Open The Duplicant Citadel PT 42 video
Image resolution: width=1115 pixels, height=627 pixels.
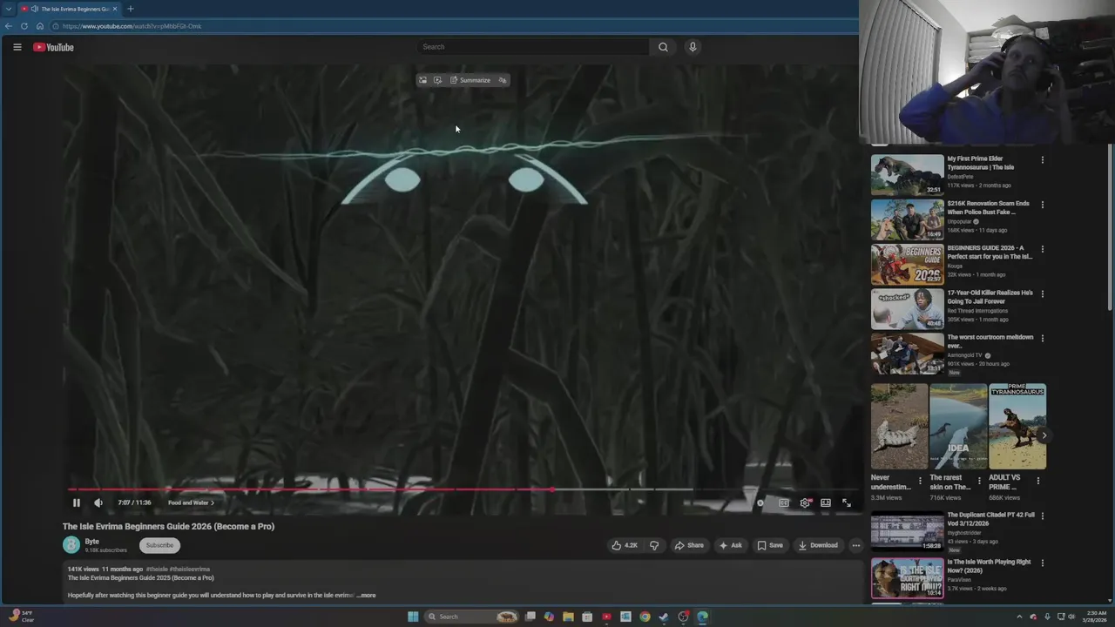click(x=908, y=531)
